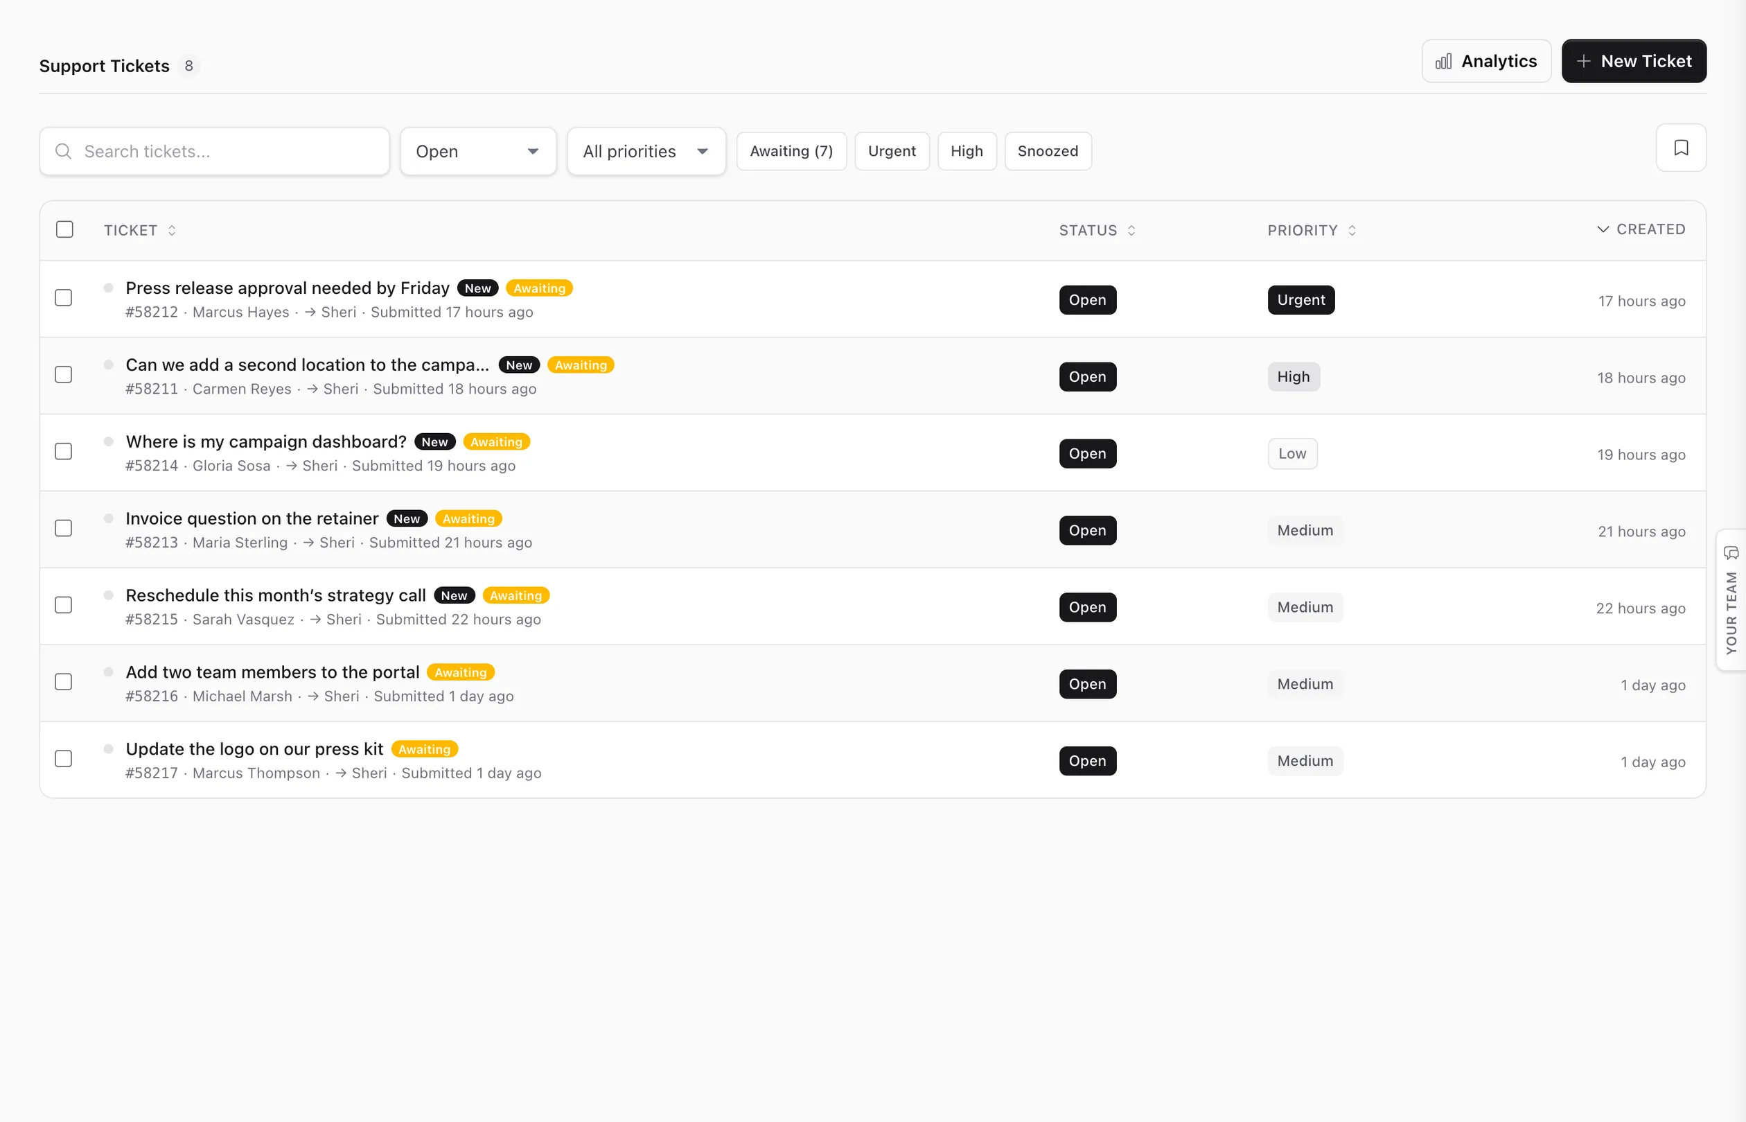
Task: Click the chat icon on YOUR TEAM tab
Action: click(x=1731, y=553)
